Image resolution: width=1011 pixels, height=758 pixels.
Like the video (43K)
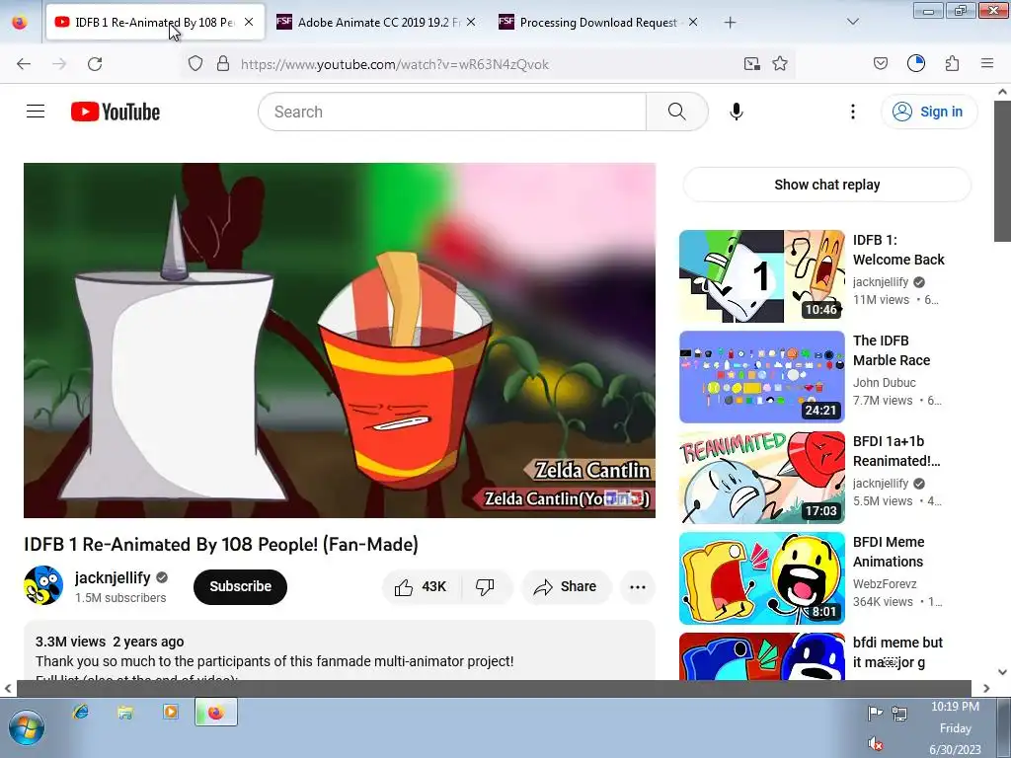[x=421, y=586]
